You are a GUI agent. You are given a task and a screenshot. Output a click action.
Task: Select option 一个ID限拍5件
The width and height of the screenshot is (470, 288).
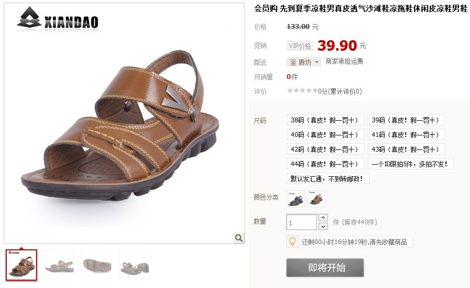click(x=410, y=164)
